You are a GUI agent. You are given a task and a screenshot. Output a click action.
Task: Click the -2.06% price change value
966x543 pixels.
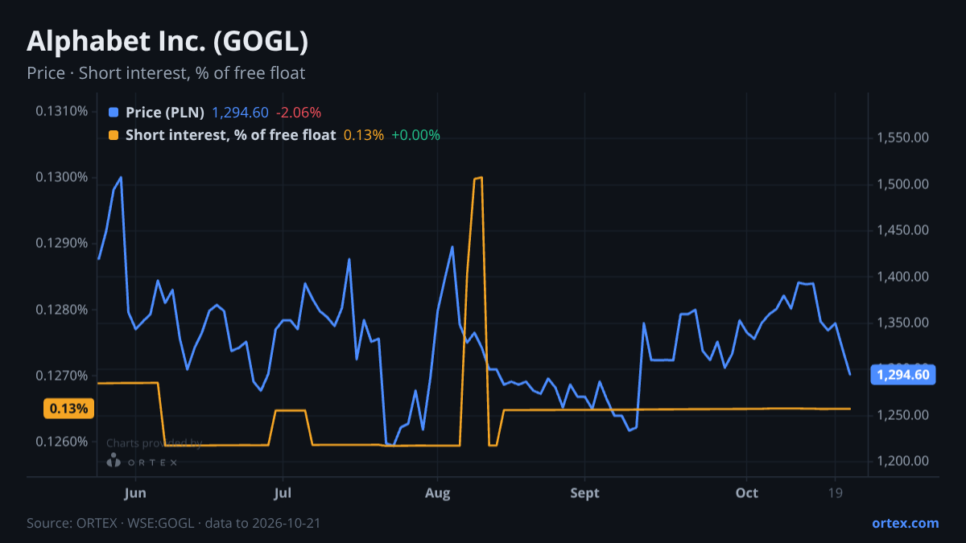pos(299,113)
